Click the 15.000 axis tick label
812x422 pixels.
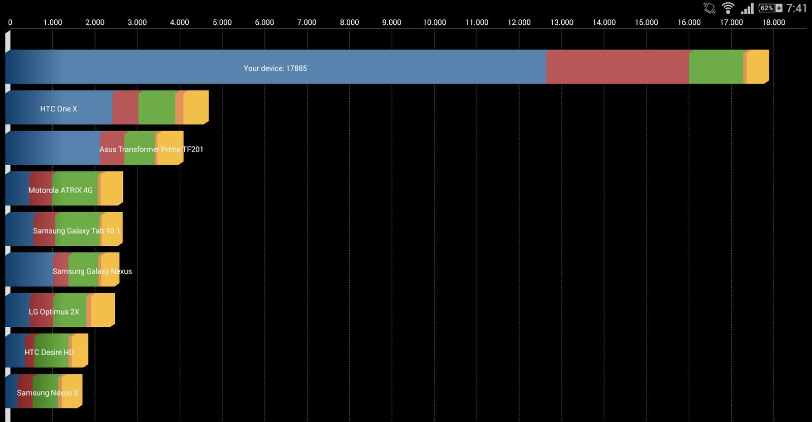click(x=647, y=22)
